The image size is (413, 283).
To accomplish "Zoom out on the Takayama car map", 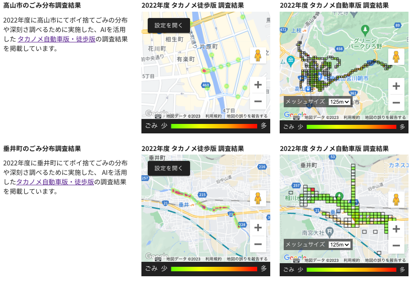I will tap(396, 102).
